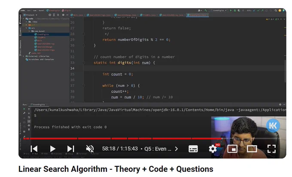Place cursor on editor line 34

coord(184,69)
